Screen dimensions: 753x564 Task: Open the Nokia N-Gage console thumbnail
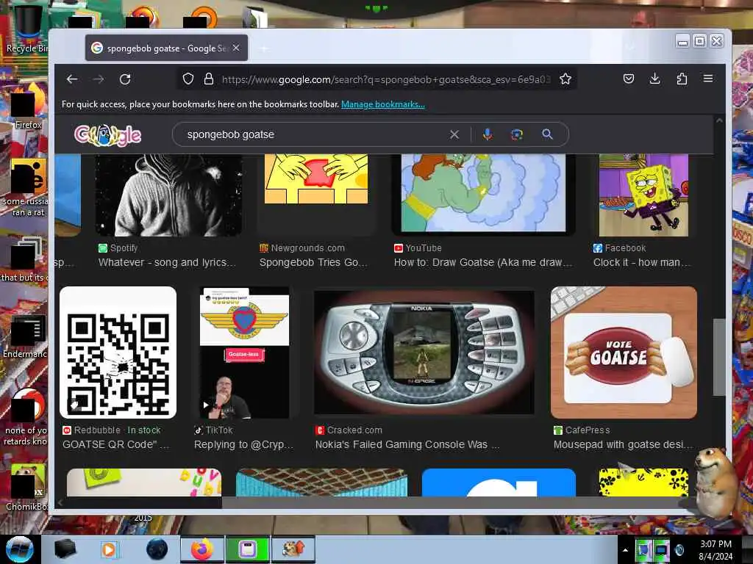point(424,352)
